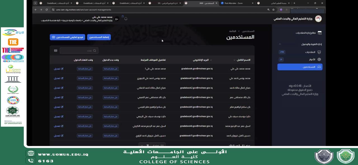Click the browser reload icon
Viewport: 358px width, 165px height.
46,10
